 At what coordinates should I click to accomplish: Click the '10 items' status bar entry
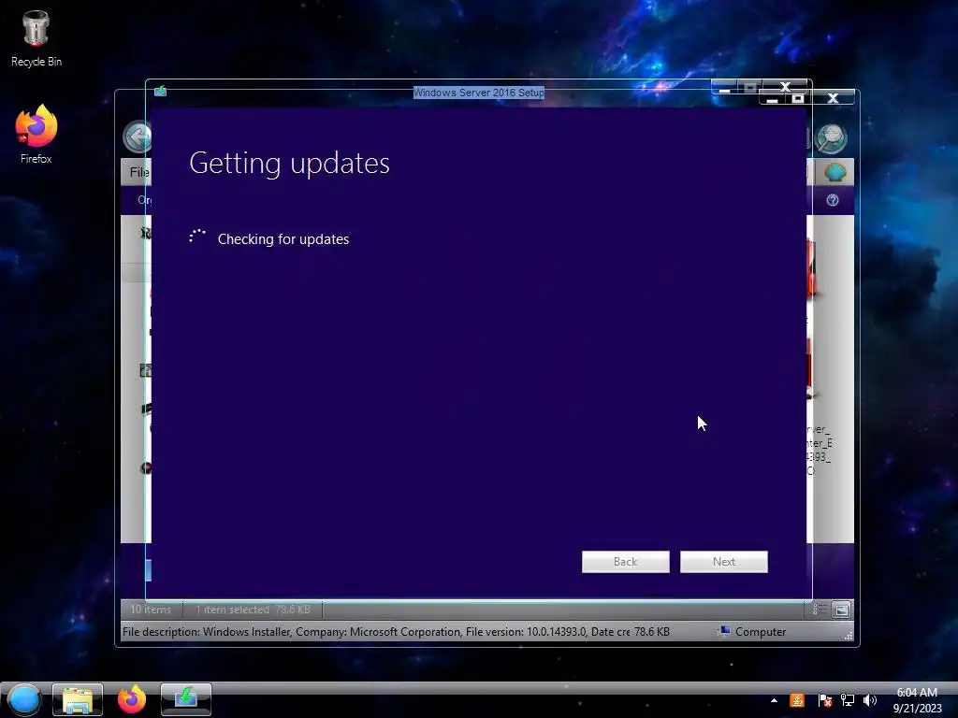pyautogui.click(x=151, y=610)
